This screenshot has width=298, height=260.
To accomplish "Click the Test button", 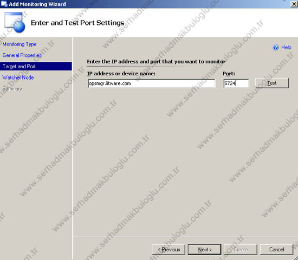I will click(272, 83).
